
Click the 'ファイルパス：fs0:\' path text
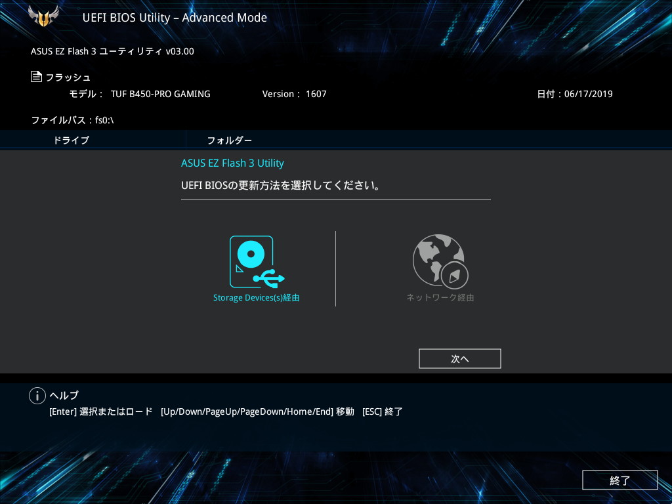coord(72,120)
